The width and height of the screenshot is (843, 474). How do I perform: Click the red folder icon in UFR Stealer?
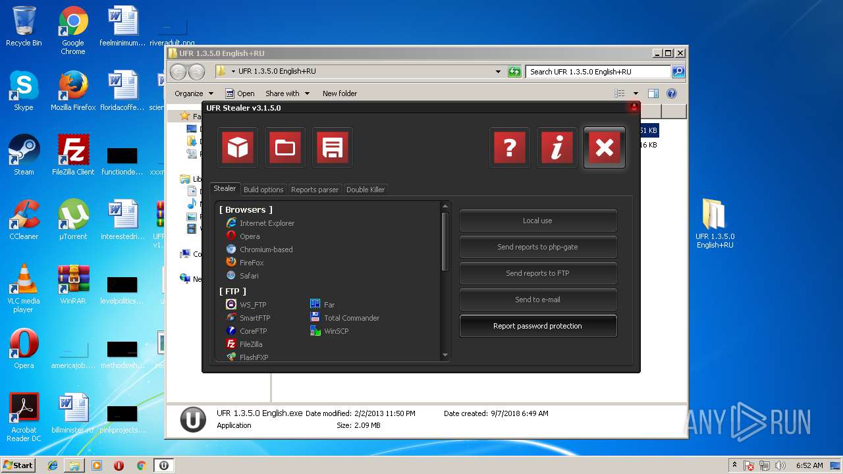click(x=285, y=147)
